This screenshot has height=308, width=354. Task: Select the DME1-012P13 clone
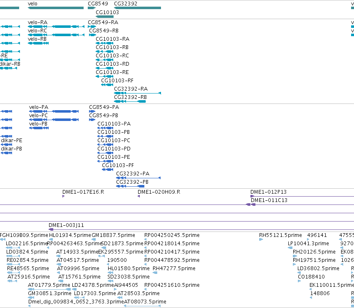302,196
